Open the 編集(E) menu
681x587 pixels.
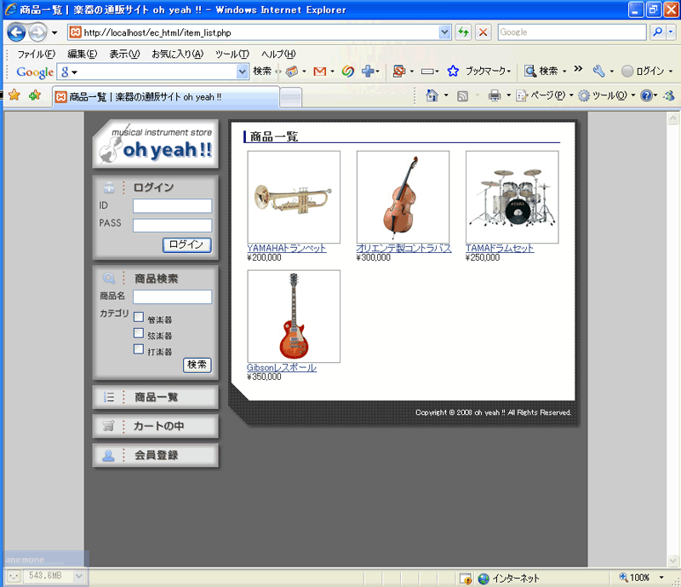click(x=82, y=54)
